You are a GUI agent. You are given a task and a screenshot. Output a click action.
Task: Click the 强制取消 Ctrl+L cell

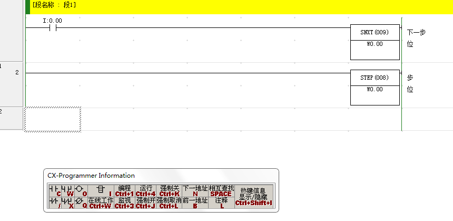[169, 203]
